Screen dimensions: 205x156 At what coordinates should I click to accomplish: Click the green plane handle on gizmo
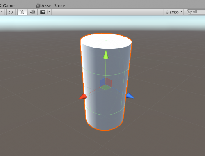(106, 87)
